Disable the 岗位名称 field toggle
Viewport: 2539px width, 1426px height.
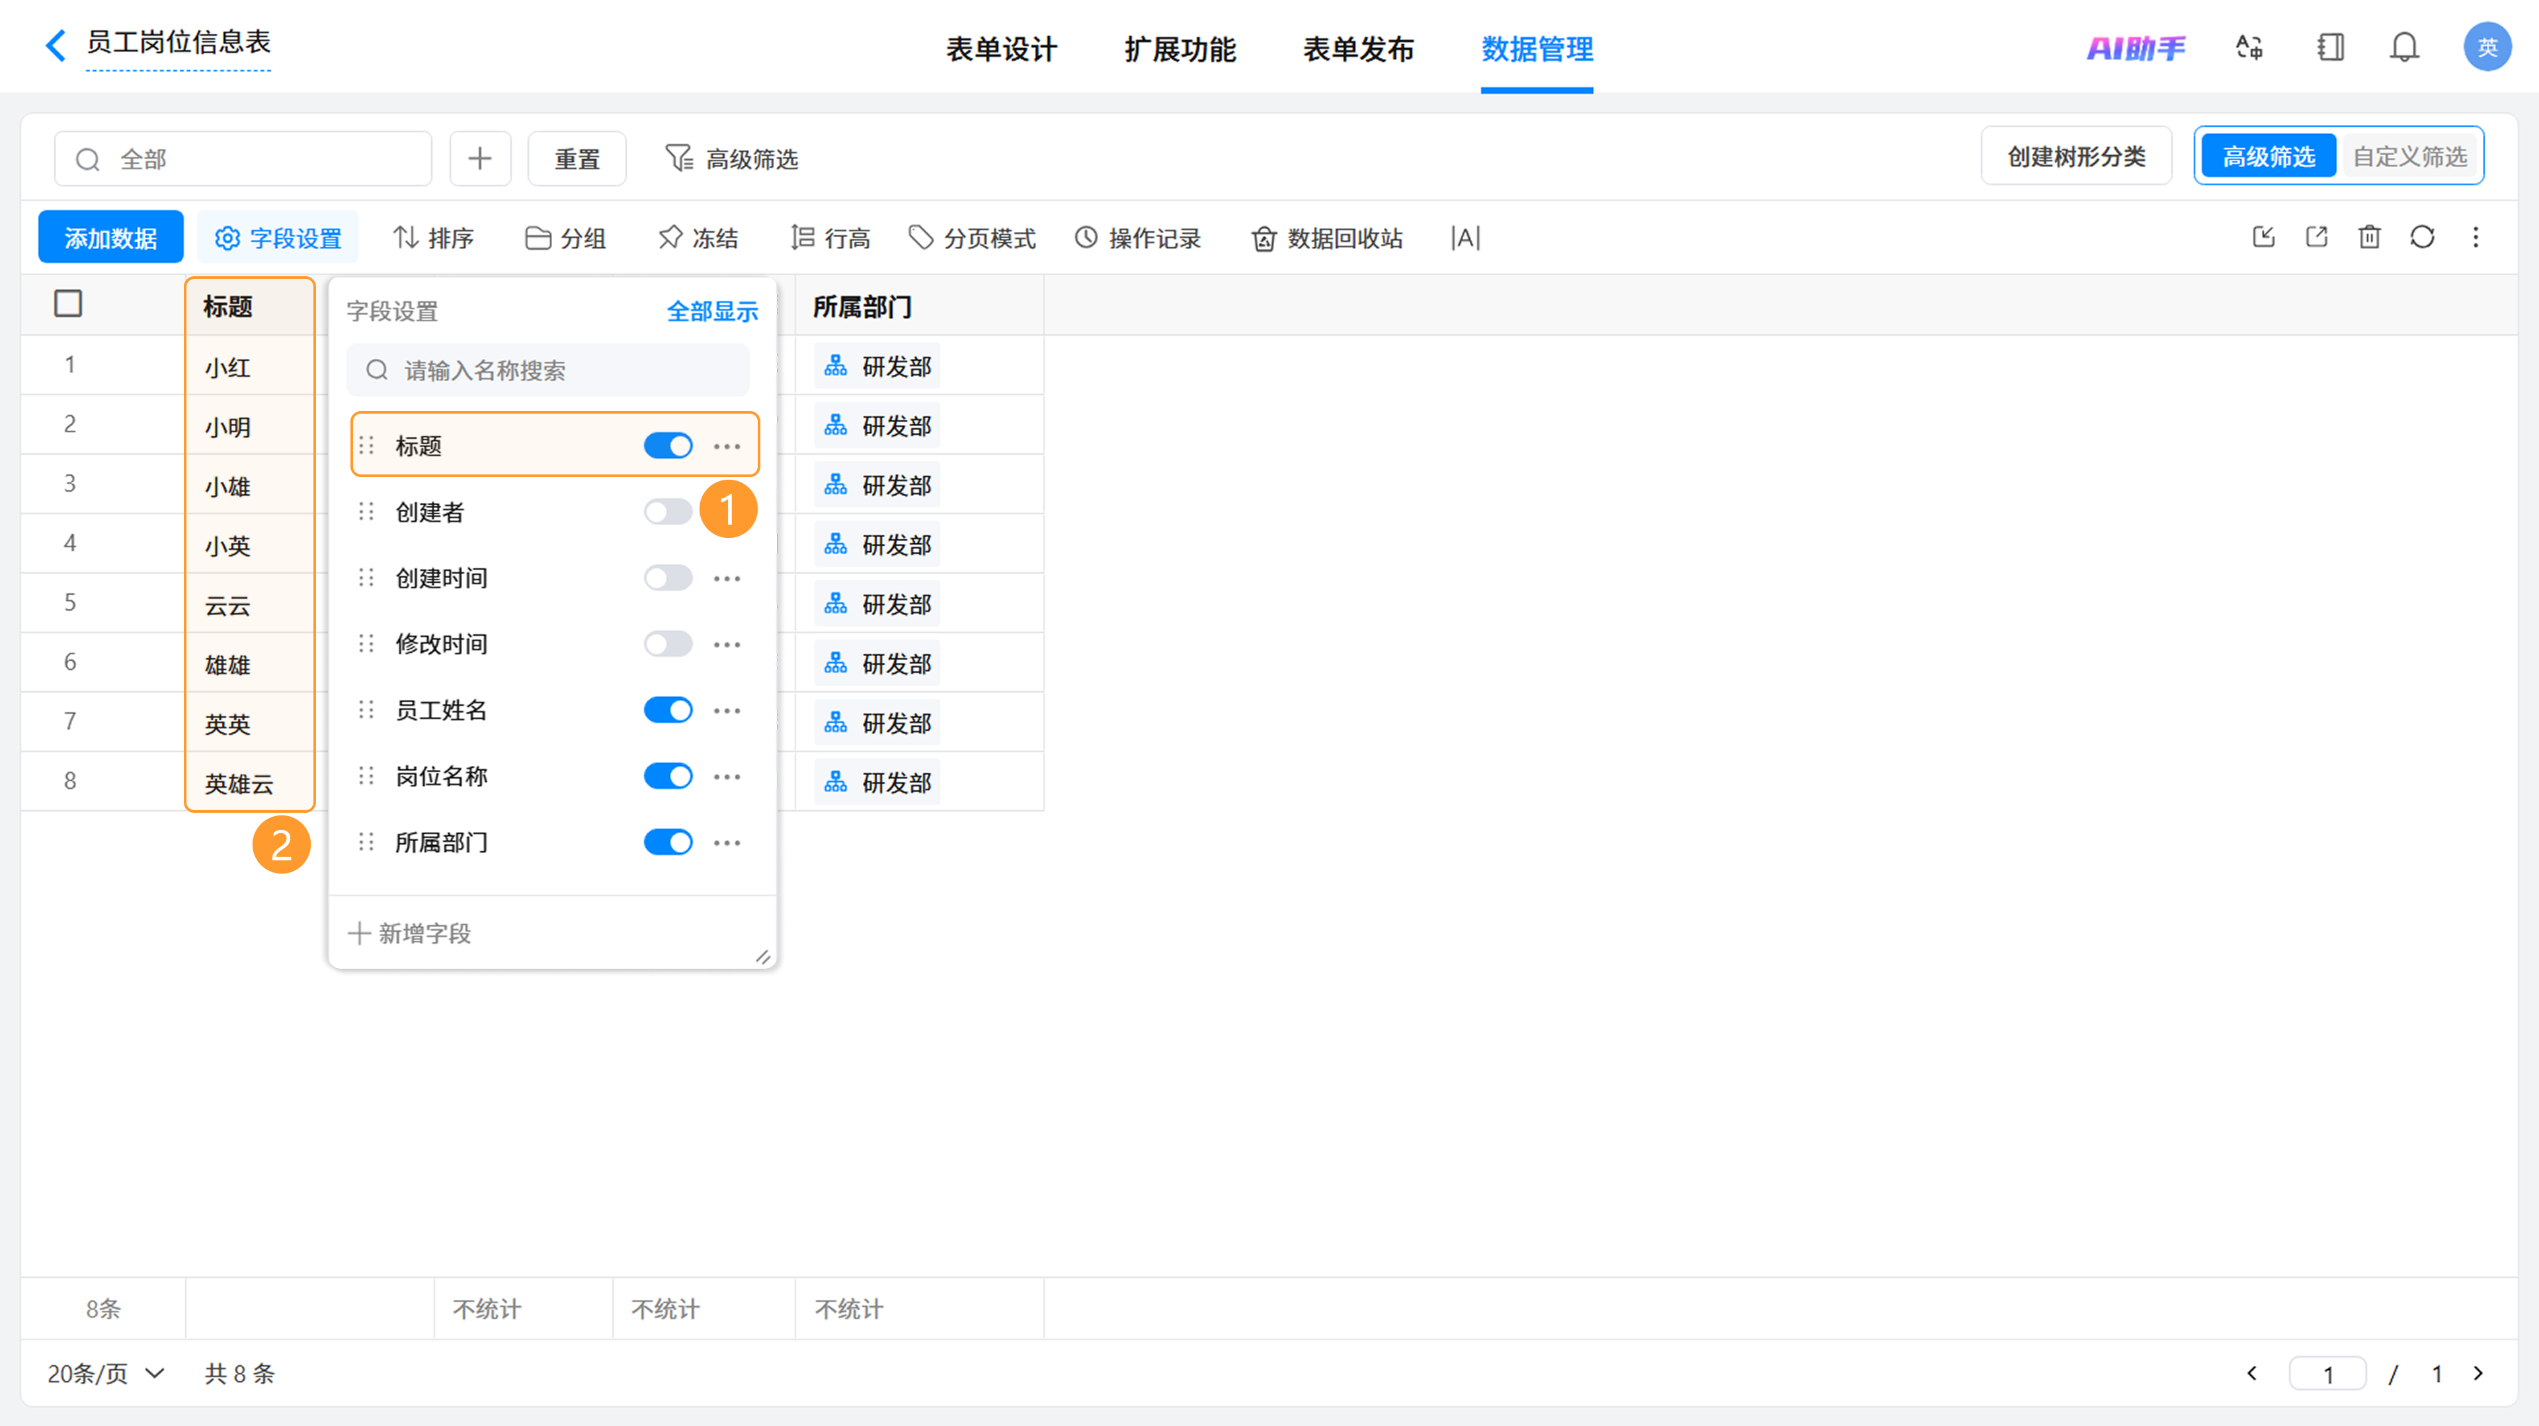pyautogui.click(x=668, y=775)
